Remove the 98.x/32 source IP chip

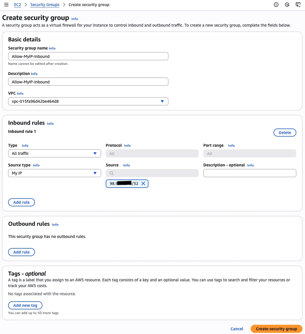143,183
